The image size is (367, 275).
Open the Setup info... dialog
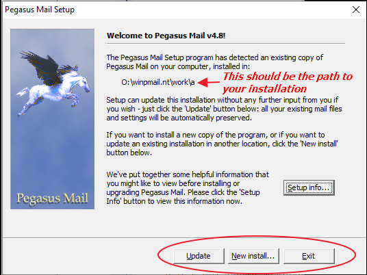pyautogui.click(x=309, y=187)
